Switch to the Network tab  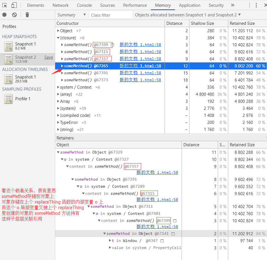click(61, 5)
